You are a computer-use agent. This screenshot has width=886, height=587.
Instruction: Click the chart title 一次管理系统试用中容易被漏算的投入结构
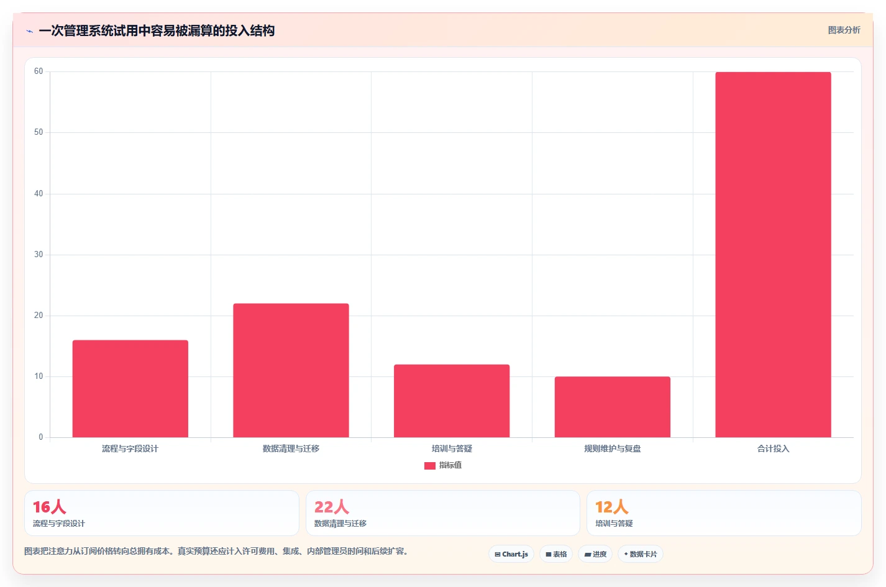[x=157, y=30]
